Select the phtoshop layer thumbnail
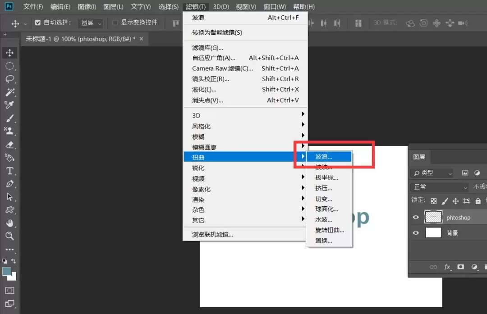Viewport: 487px width, 314px height. pos(433,217)
